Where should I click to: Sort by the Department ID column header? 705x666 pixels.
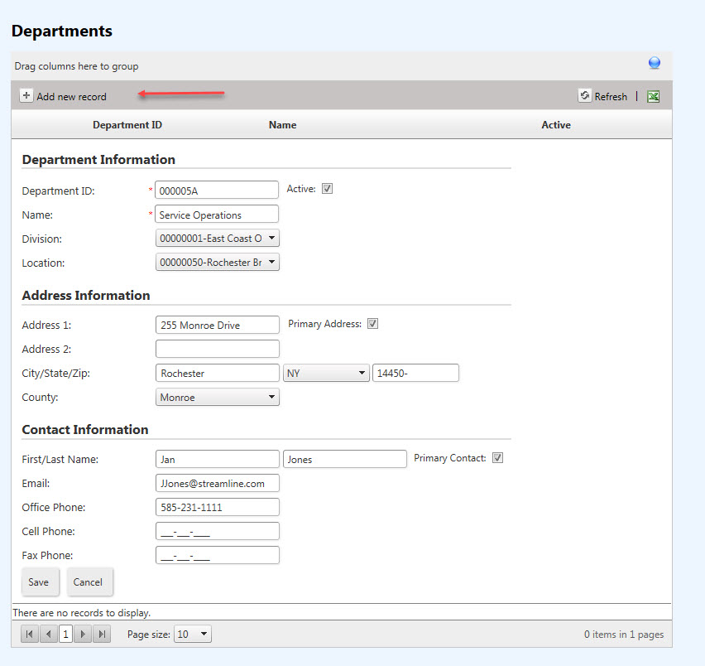[x=127, y=125]
